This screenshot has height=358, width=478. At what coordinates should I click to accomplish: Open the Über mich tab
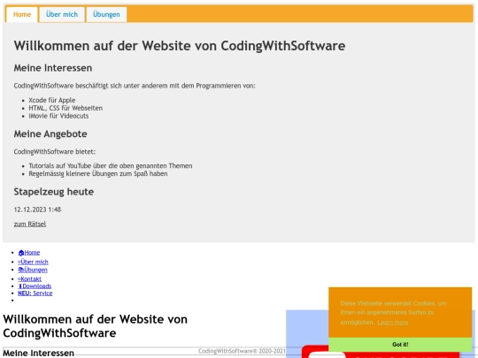click(x=62, y=14)
